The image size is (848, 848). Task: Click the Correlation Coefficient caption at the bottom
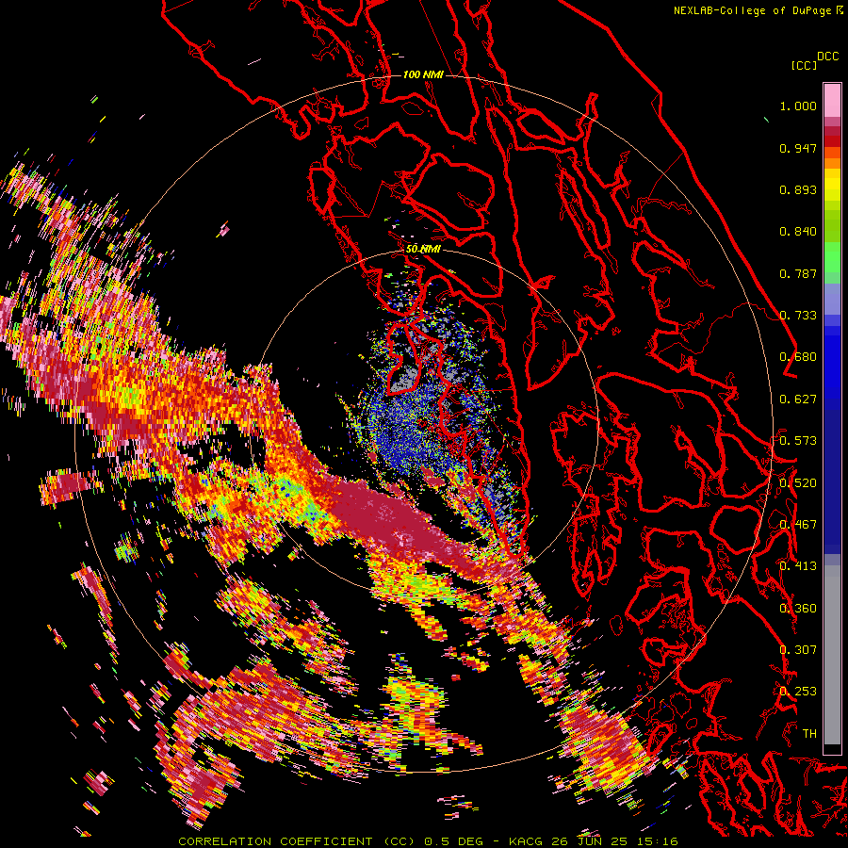tap(428, 841)
